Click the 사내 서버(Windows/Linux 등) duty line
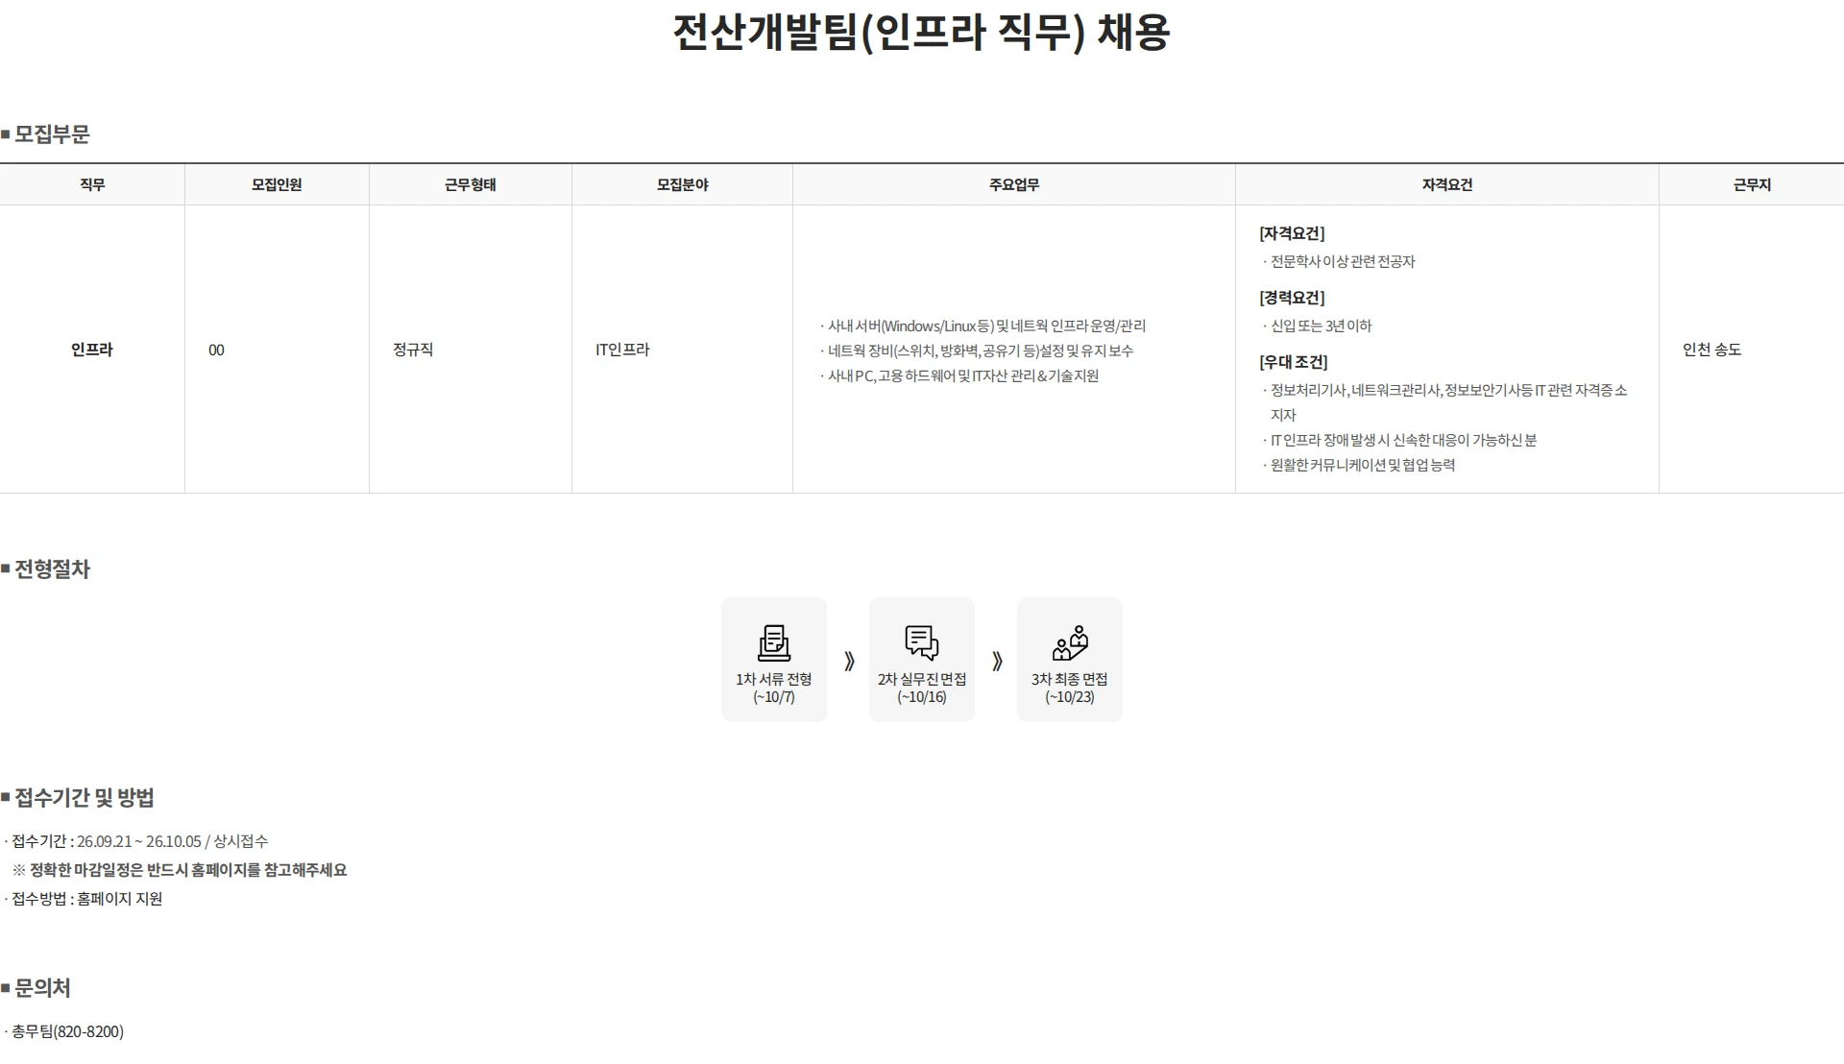1844x1064 pixels. (983, 326)
